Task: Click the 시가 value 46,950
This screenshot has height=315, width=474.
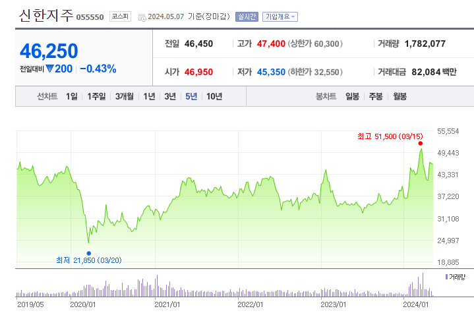Action: pyautogui.click(x=198, y=72)
